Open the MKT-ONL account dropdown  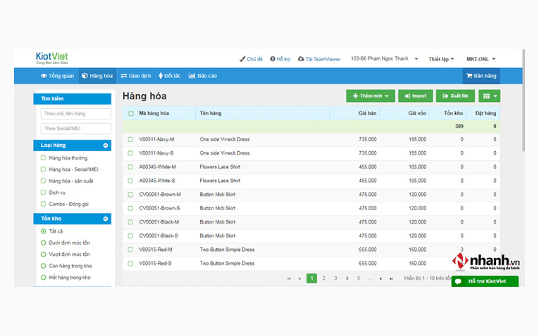481,59
